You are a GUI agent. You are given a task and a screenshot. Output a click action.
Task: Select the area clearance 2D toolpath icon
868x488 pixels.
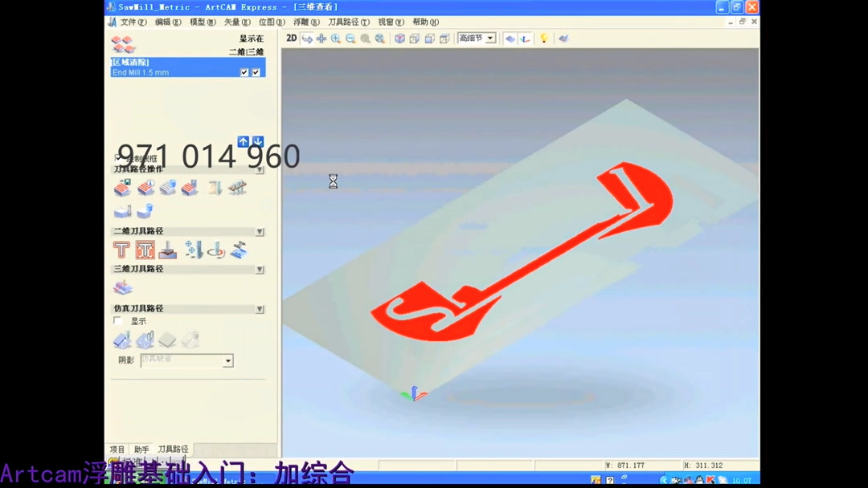pyautogui.click(x=145, y=249)
